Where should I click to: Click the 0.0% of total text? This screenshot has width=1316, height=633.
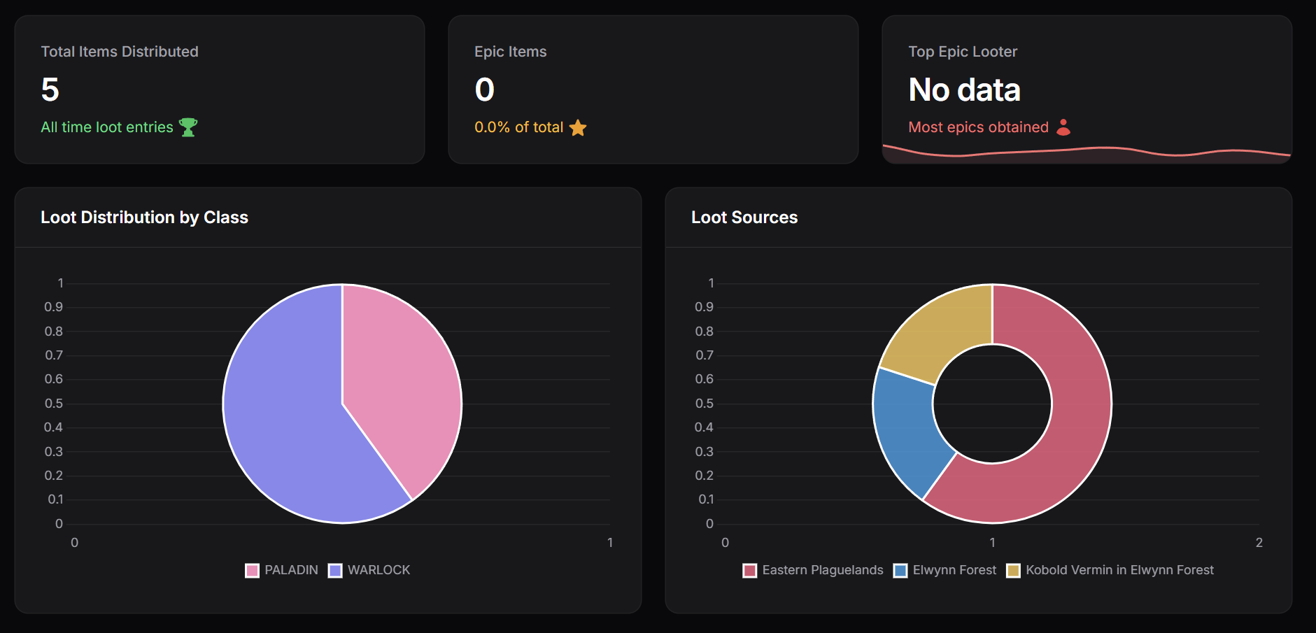pos(518,127)
